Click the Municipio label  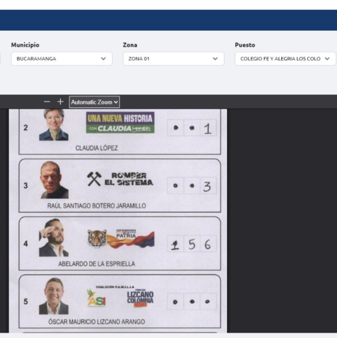coord(25,45)
